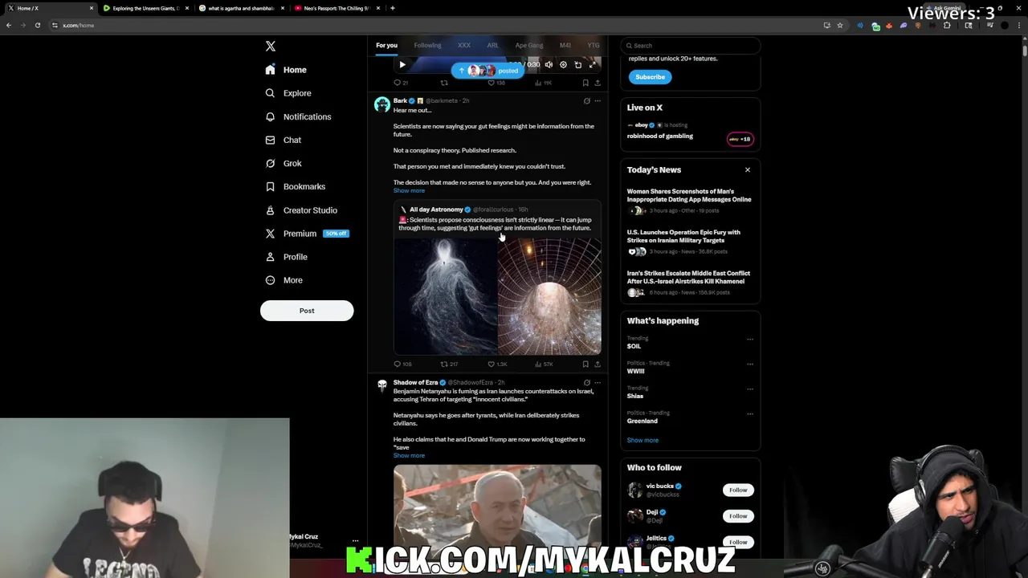The width and height of the screenshot is (1028, 578).
Task: Switch to the XXX tab
Action: coord(463,45)
